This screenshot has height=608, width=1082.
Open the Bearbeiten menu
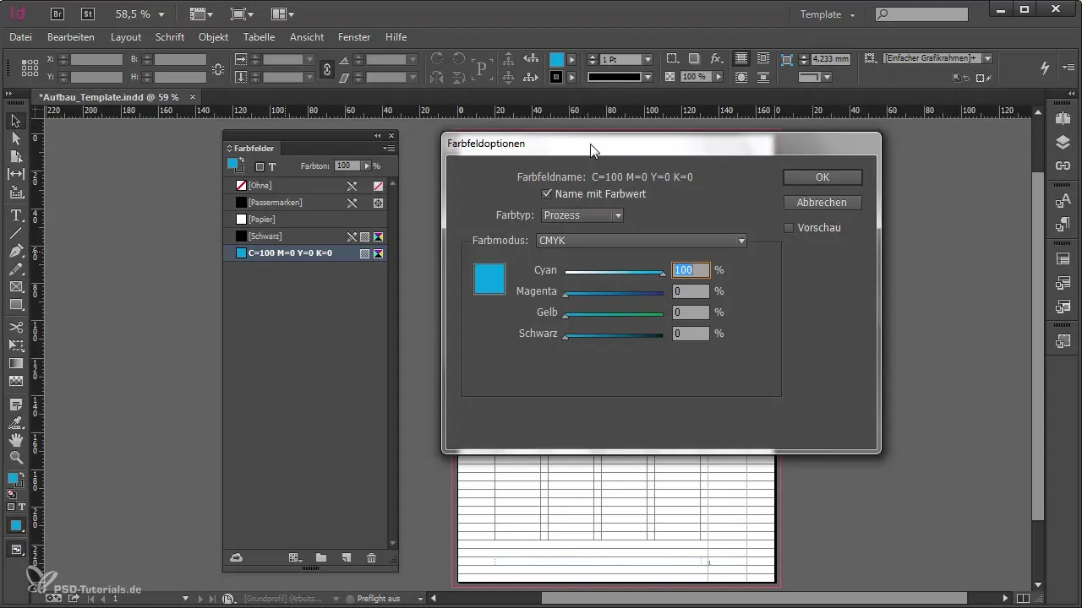tap(71, 37)
